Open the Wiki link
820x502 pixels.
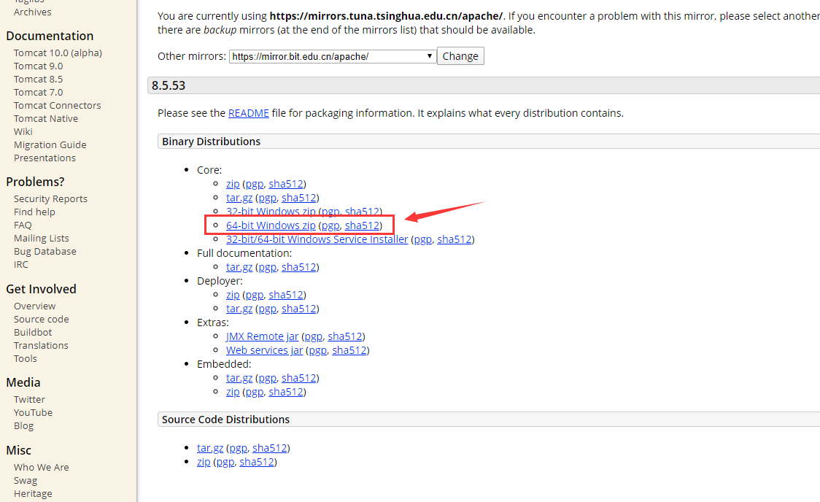point(23,132)
